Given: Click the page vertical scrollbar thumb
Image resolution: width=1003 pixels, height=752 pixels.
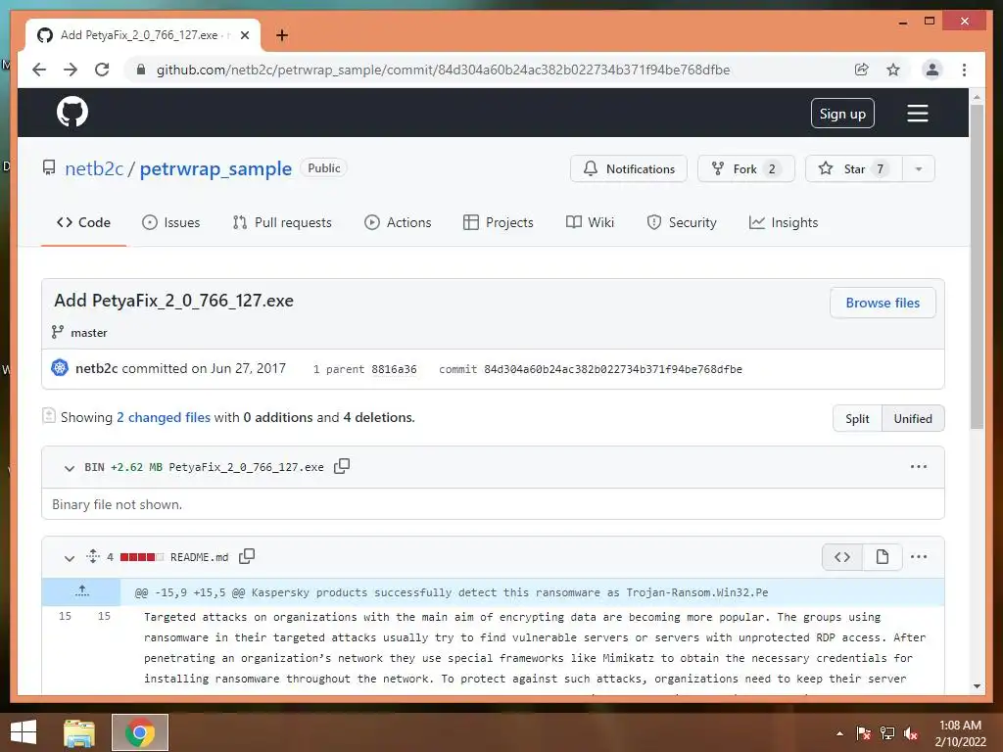Looking at the screenshot, I should [x=977, y=266].
